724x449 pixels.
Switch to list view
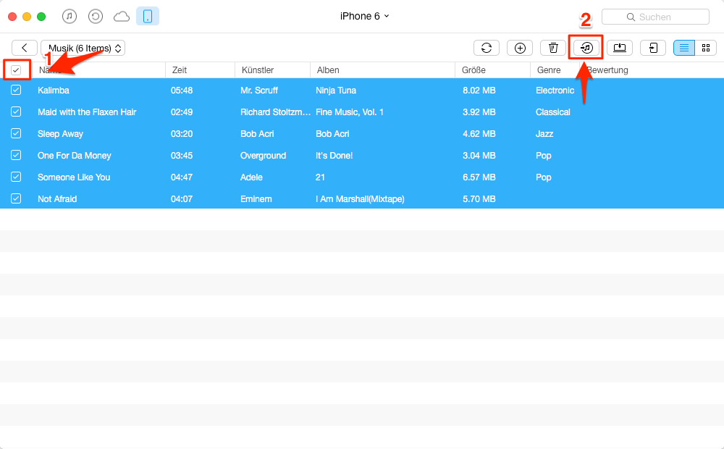pyautogui.click(x=684, y=48)
